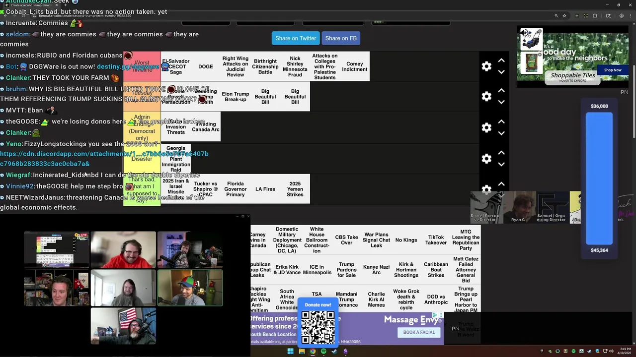Select the Elon Trump Break-up tile
Screen dimensions: 636x357
tap(236, 97)
